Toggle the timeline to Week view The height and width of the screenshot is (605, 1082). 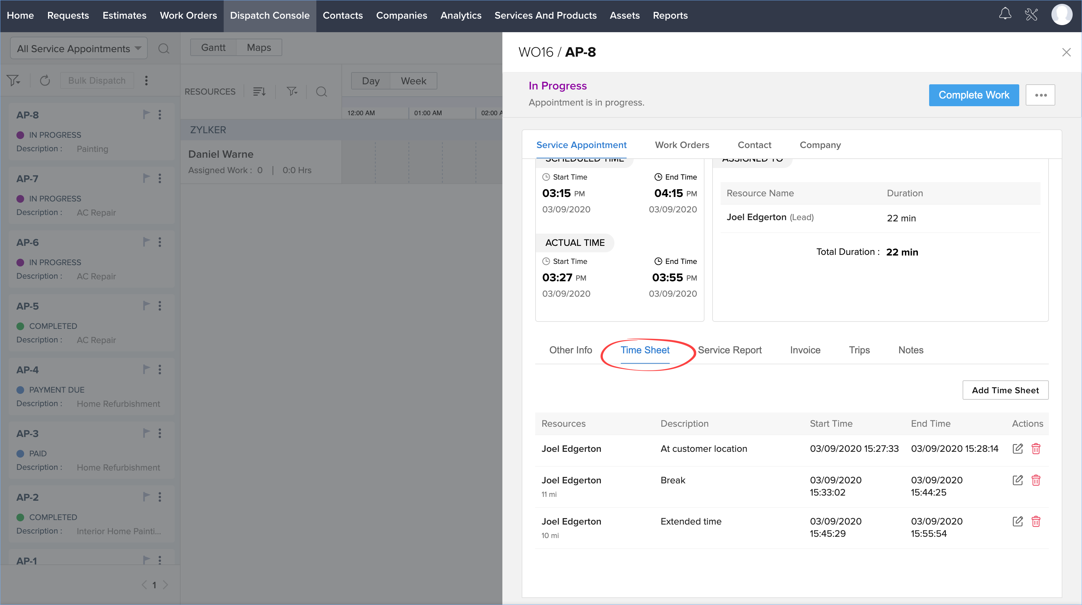click(413, 81)
